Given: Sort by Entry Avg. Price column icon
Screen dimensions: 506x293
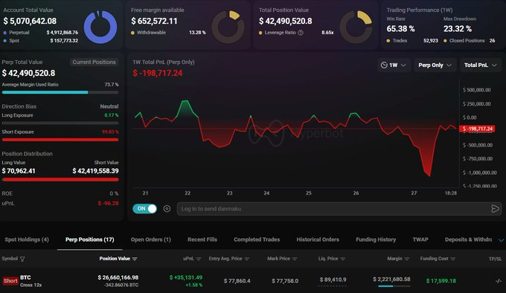Looking at the screenshot, I should tap(247, 259).
